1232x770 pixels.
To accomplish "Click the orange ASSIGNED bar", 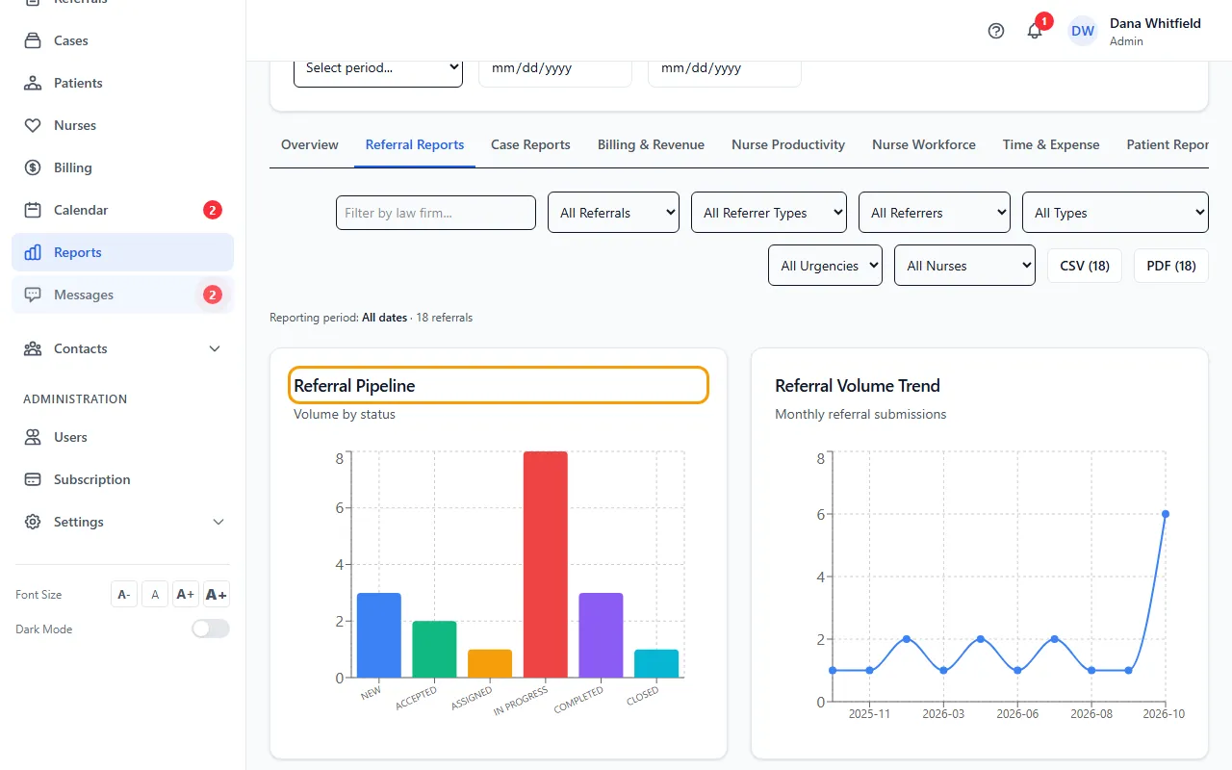I will (x=490, y=664).
